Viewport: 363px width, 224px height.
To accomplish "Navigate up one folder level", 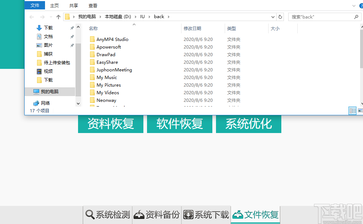I will [58, 17].
